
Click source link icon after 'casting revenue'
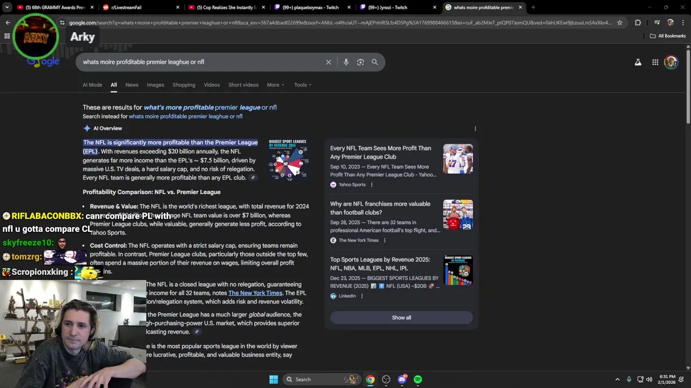click(197, 332)
